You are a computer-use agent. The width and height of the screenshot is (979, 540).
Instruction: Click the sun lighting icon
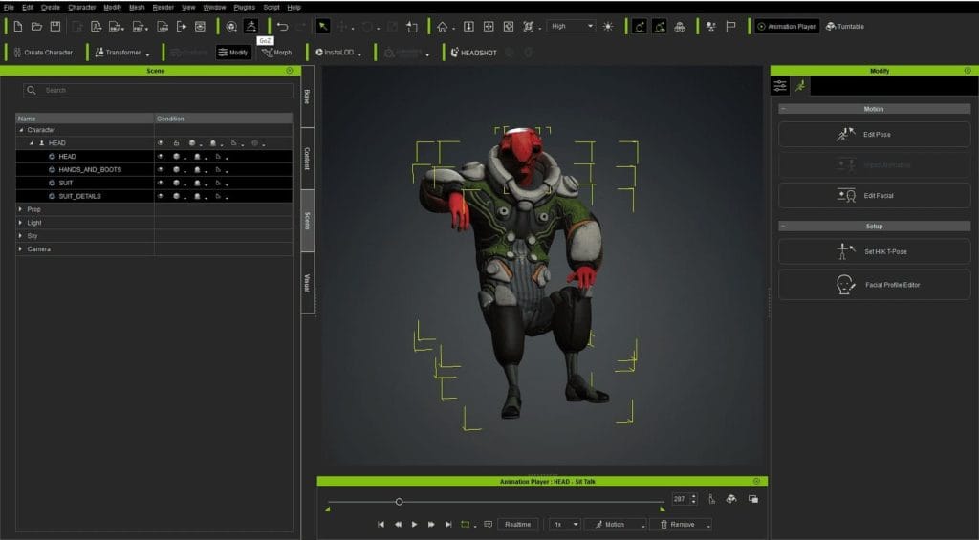[x=608, y=27]
